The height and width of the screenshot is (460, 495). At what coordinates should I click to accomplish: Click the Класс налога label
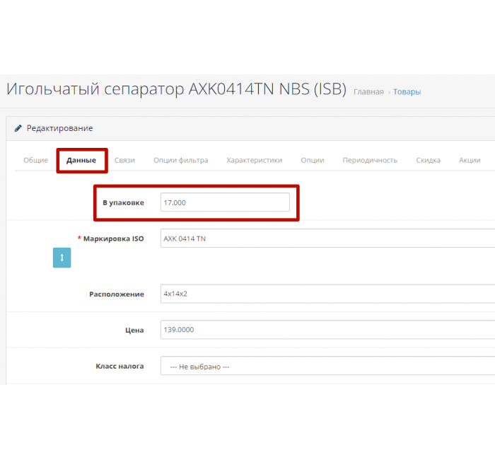click(x=120, y=366)
